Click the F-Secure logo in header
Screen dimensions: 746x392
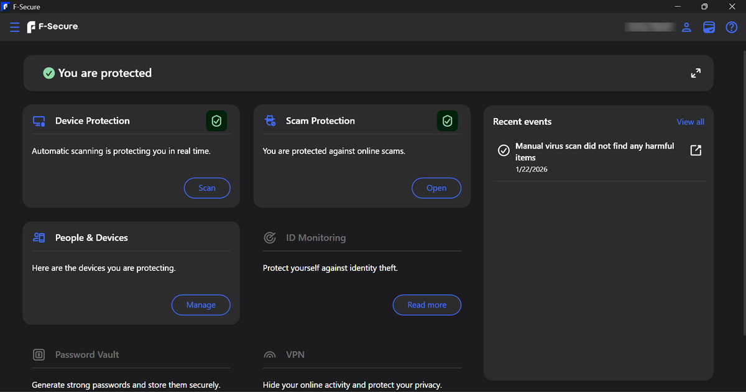point(53,27)
